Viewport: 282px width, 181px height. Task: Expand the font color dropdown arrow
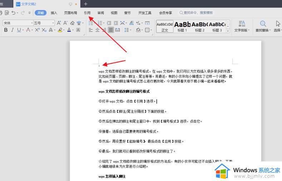[73, 30]
